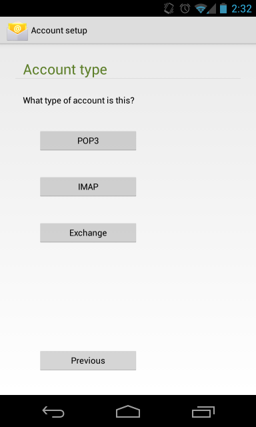Tap the green Account type heading
256x427 pixels.
(65, 69)
